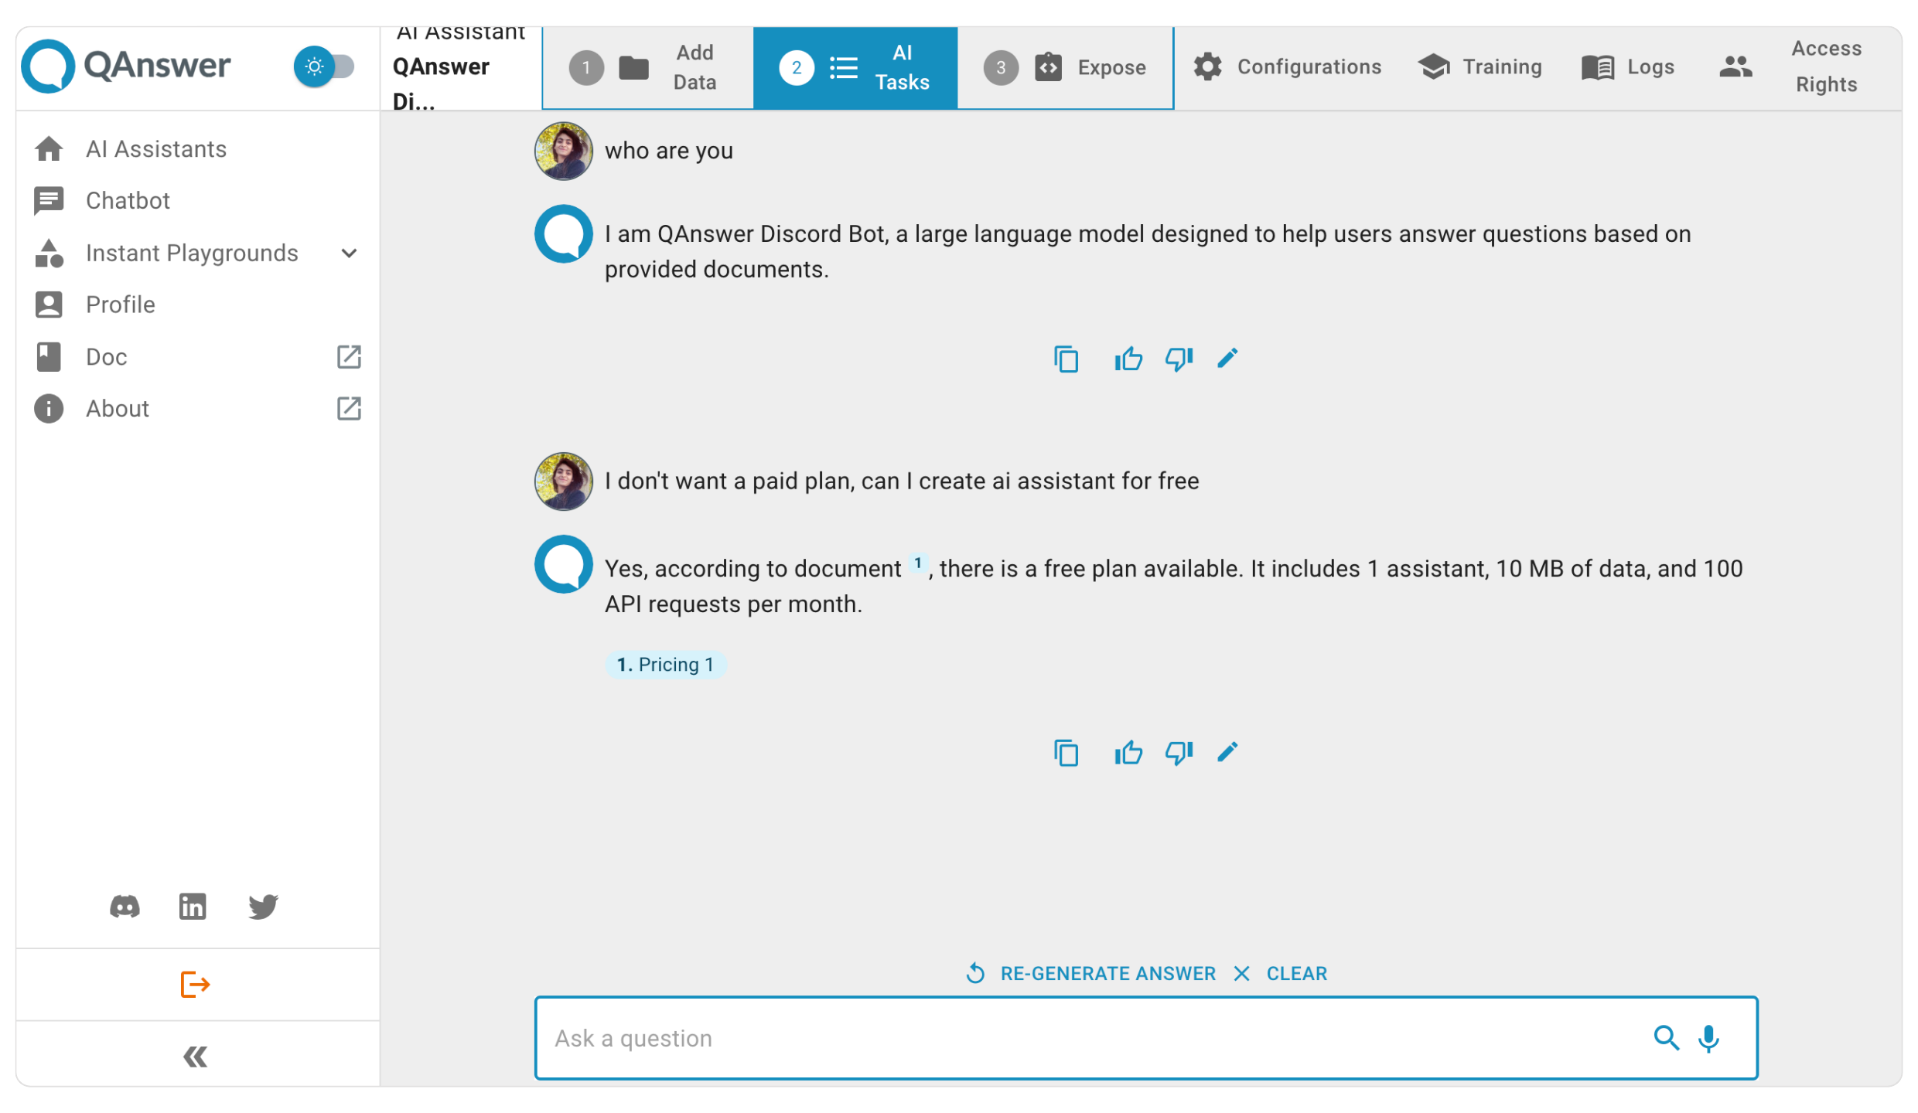Screen dimensions: 1918x1113
Task: Click external link icon next to Doc
Action: (349, 356)
